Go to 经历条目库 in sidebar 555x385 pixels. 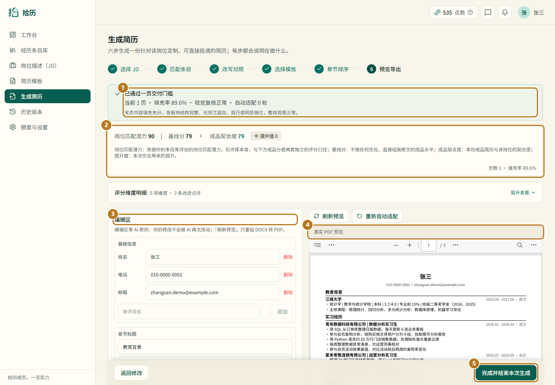point(47,50)
